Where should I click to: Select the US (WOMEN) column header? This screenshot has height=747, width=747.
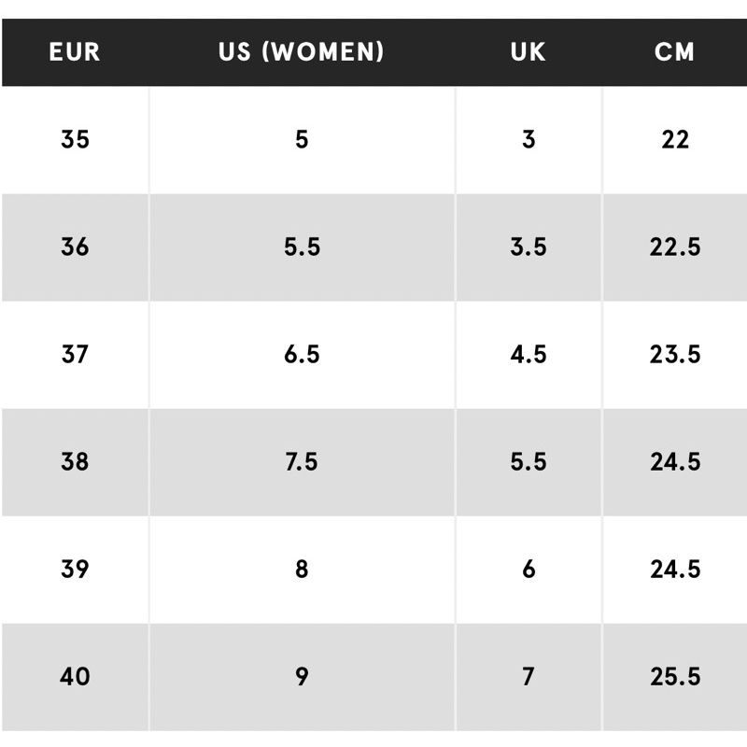302,51
